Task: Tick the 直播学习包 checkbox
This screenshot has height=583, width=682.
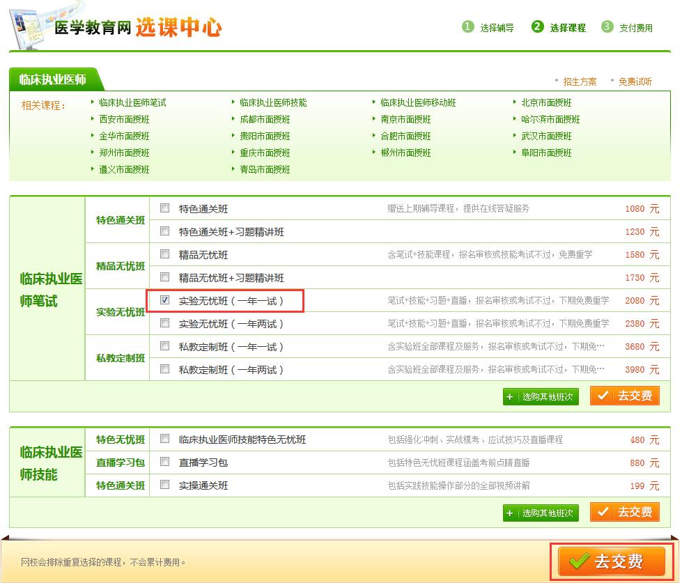Action: click(165, 462)
